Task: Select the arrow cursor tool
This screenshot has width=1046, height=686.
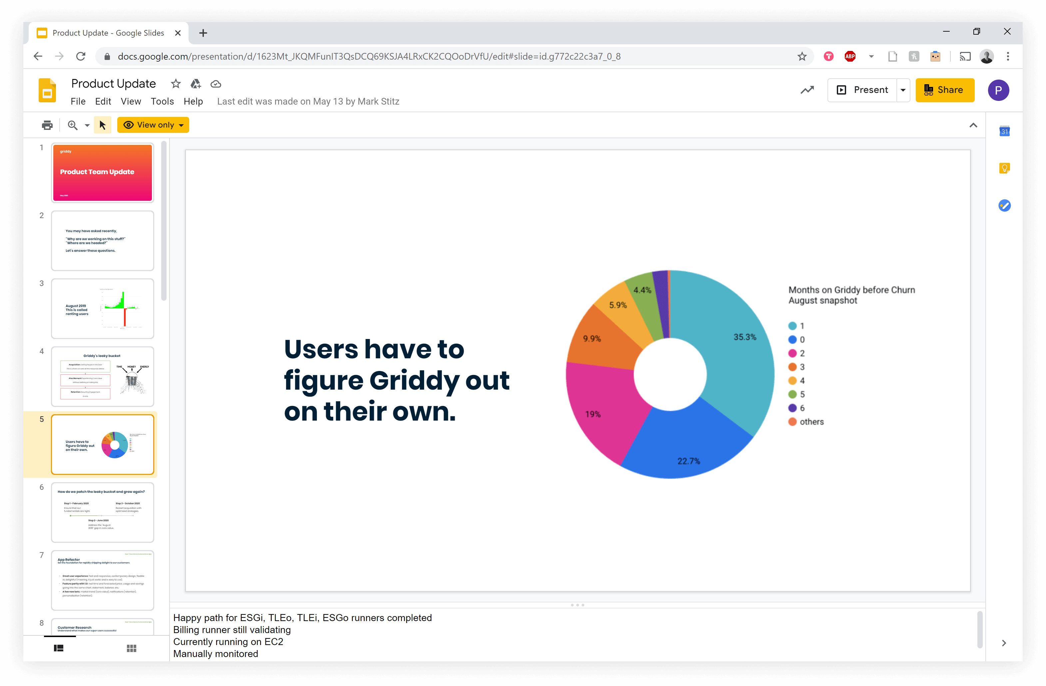Action: pos(103,125)
